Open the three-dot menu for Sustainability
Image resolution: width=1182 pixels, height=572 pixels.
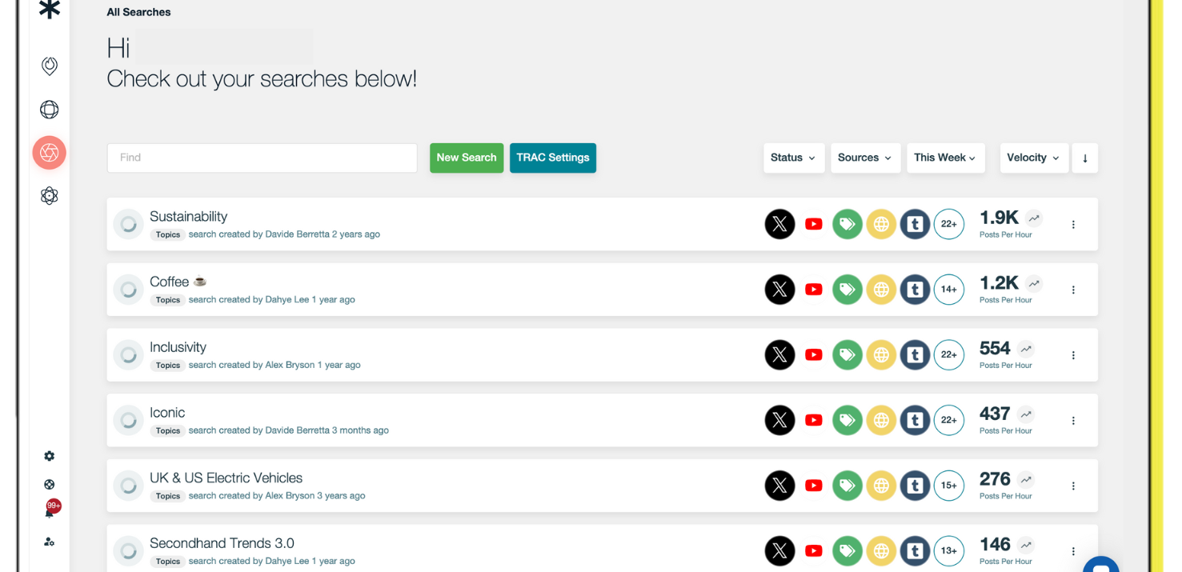[x=1073, y=225]
